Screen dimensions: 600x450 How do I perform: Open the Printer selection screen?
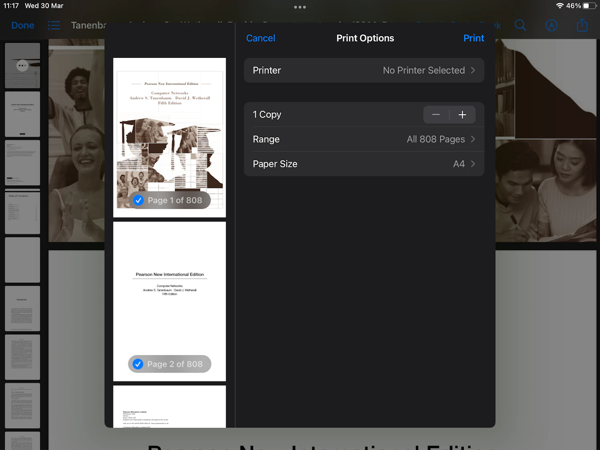pyautogui.click(x=364, y=70)
